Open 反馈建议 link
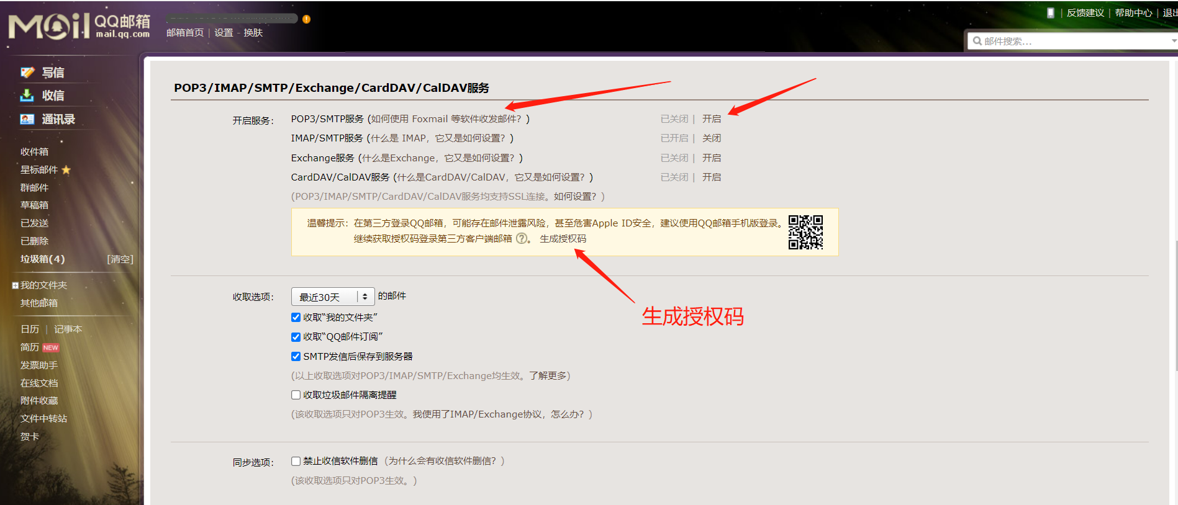 point(1085,13)
